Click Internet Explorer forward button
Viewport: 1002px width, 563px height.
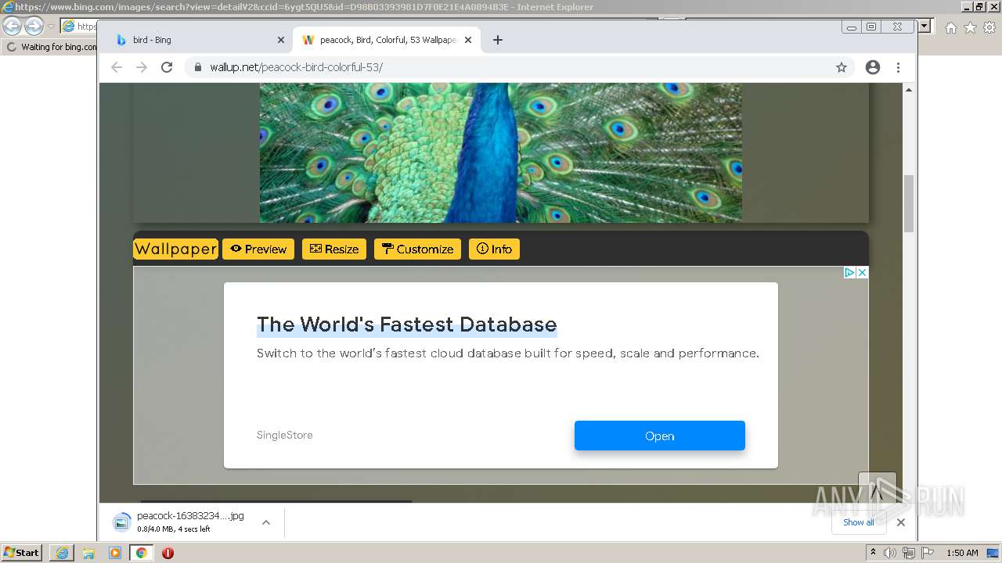(x=34, y=26)
